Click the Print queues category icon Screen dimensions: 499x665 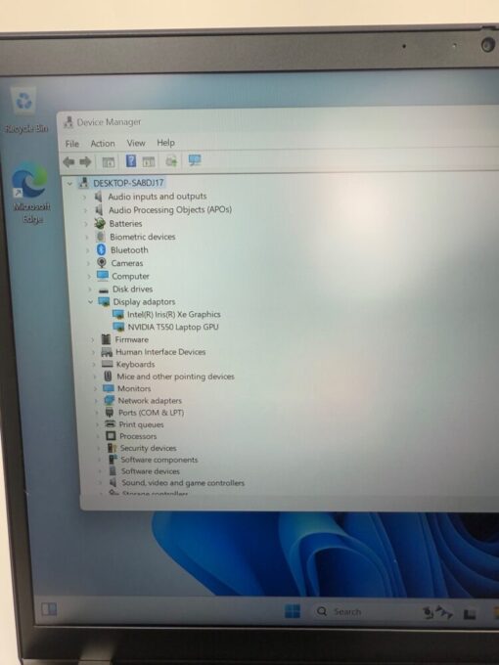point(111,424)
